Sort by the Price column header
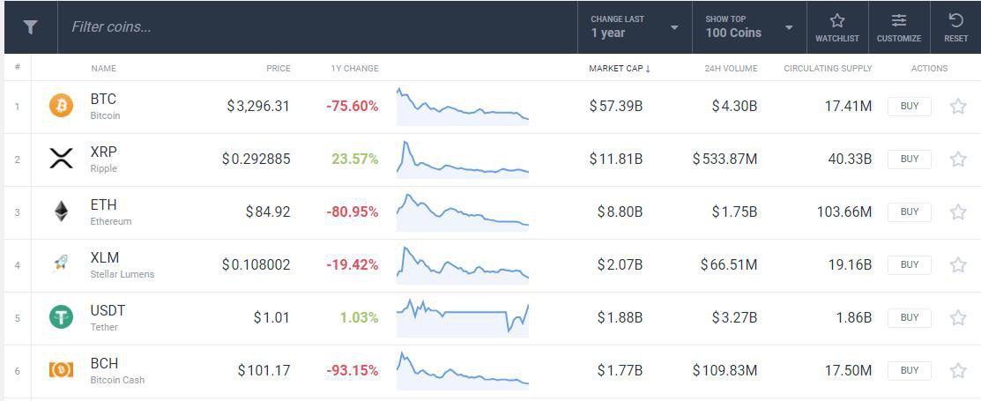 (278, 68)
